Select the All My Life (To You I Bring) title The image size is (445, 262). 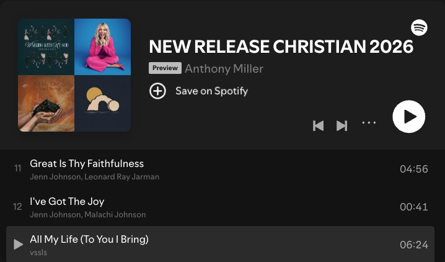click(89, 239)
